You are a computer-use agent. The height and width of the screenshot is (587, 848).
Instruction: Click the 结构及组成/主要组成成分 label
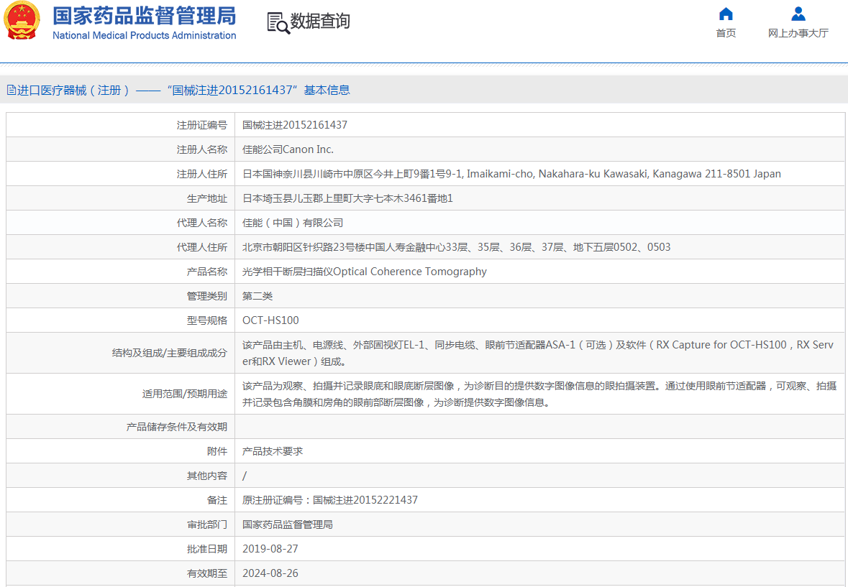tap(170, 353)
